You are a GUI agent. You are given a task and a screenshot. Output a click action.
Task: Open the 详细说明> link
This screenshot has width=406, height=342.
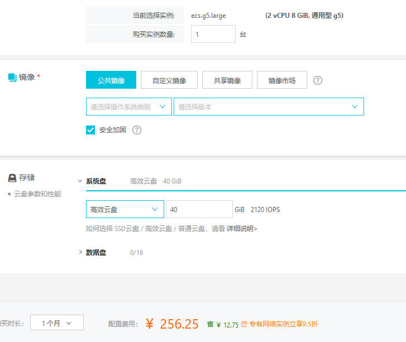242,229
